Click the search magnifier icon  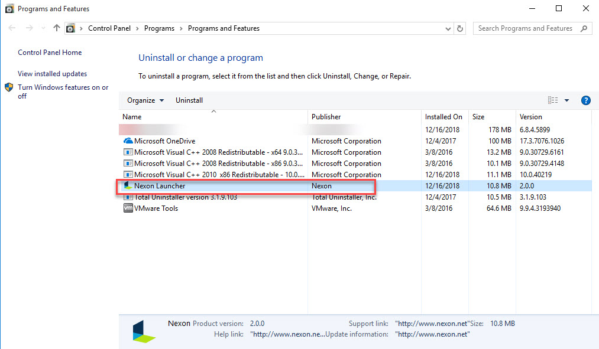(x=584, y=28)
